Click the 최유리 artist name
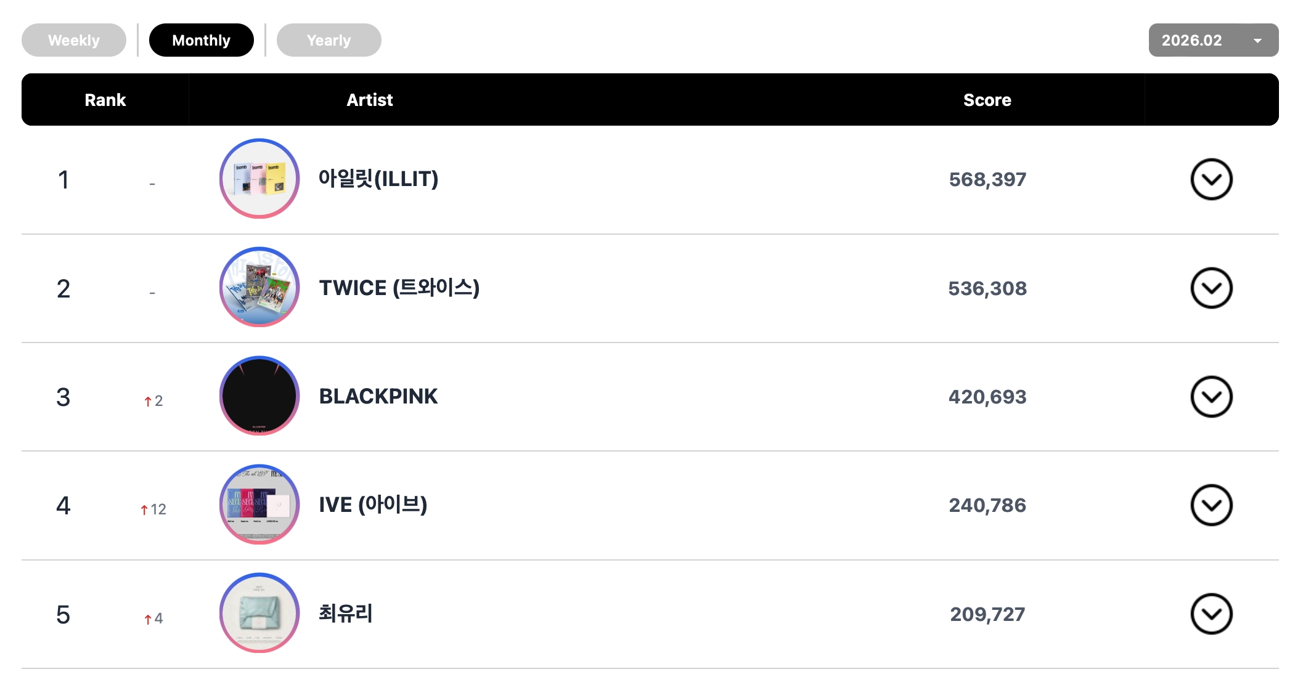Screen dimensions: 1303x677 [345, 613]
